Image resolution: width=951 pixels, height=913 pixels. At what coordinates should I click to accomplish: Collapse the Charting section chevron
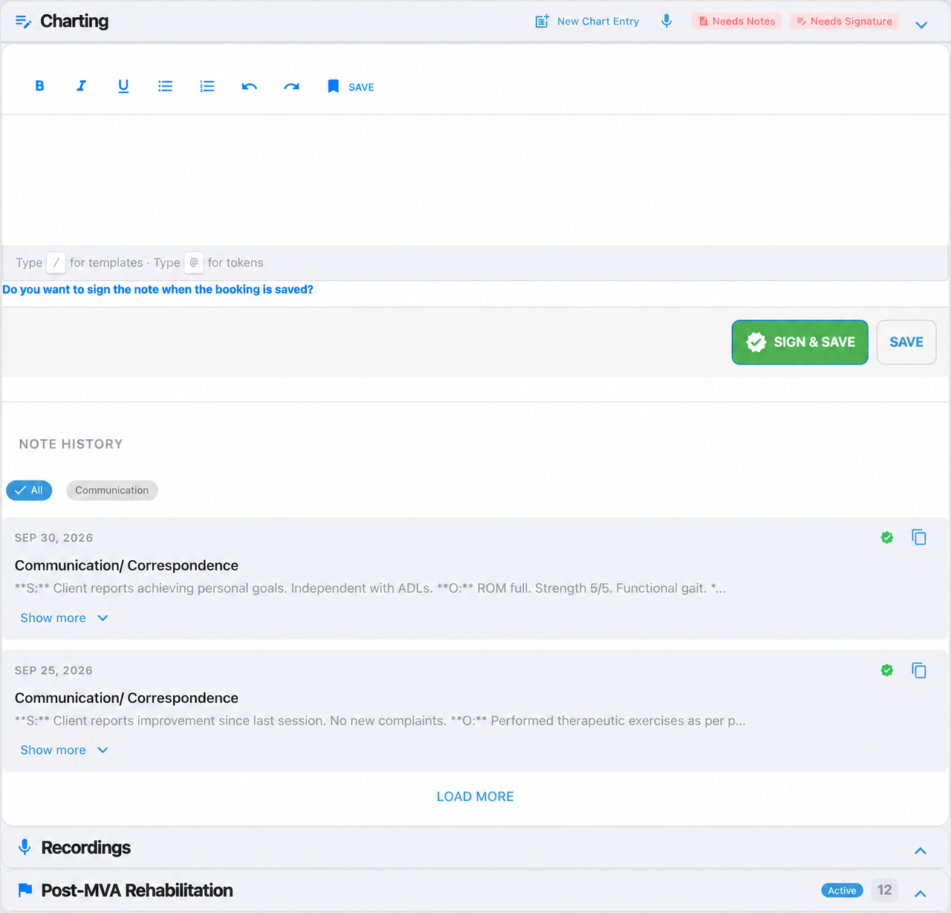pyautogui.click(x=921, y=25)
